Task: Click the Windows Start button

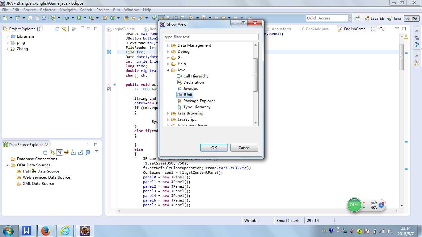Action: click(x=8, y=231)
